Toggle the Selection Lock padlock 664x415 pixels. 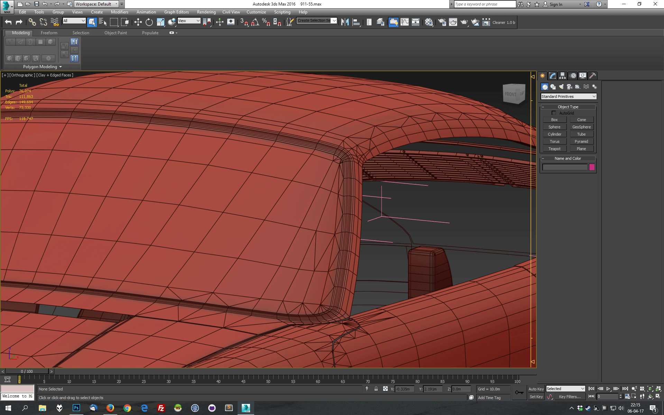[x=376, y=389]
